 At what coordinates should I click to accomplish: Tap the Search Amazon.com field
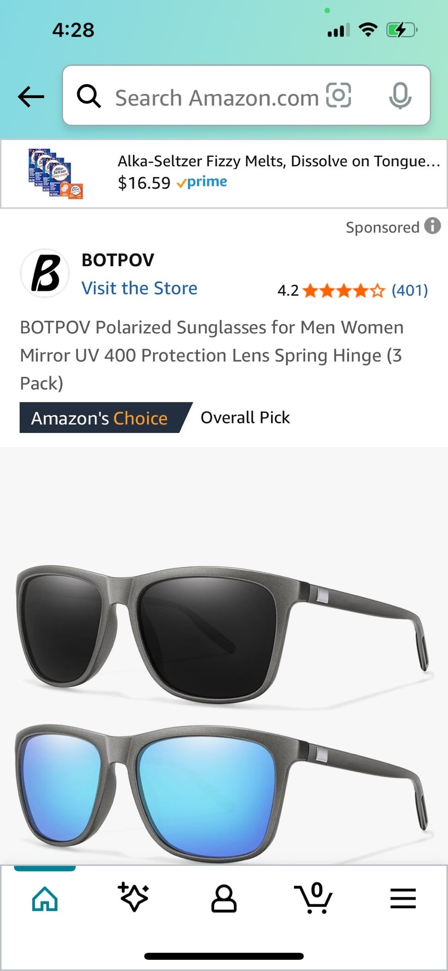pyautogui.click(x=217, y=98)
